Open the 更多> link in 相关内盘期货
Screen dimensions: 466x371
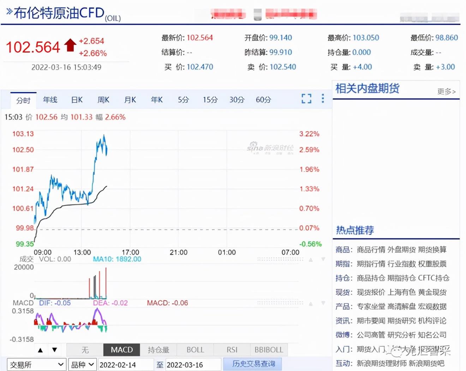[x=447, y=91]
